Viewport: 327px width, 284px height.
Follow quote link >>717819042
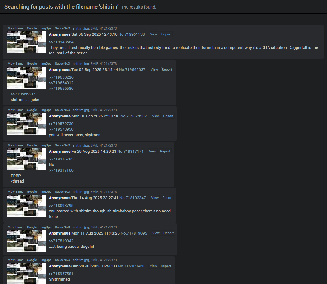(x=61, y=241)
